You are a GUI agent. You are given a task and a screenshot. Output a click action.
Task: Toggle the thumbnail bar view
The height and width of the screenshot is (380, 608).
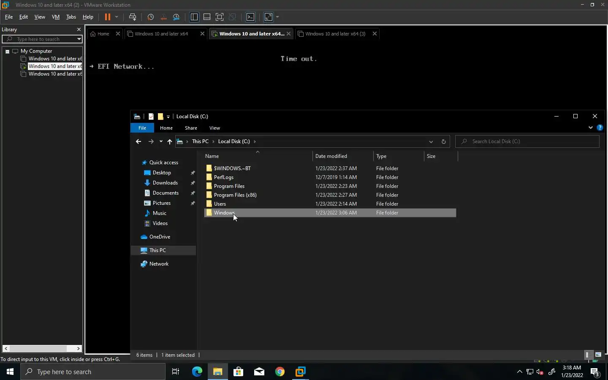click(207, 17)
